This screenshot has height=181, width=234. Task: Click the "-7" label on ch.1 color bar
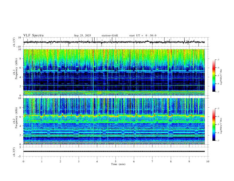tap(218, 92)
